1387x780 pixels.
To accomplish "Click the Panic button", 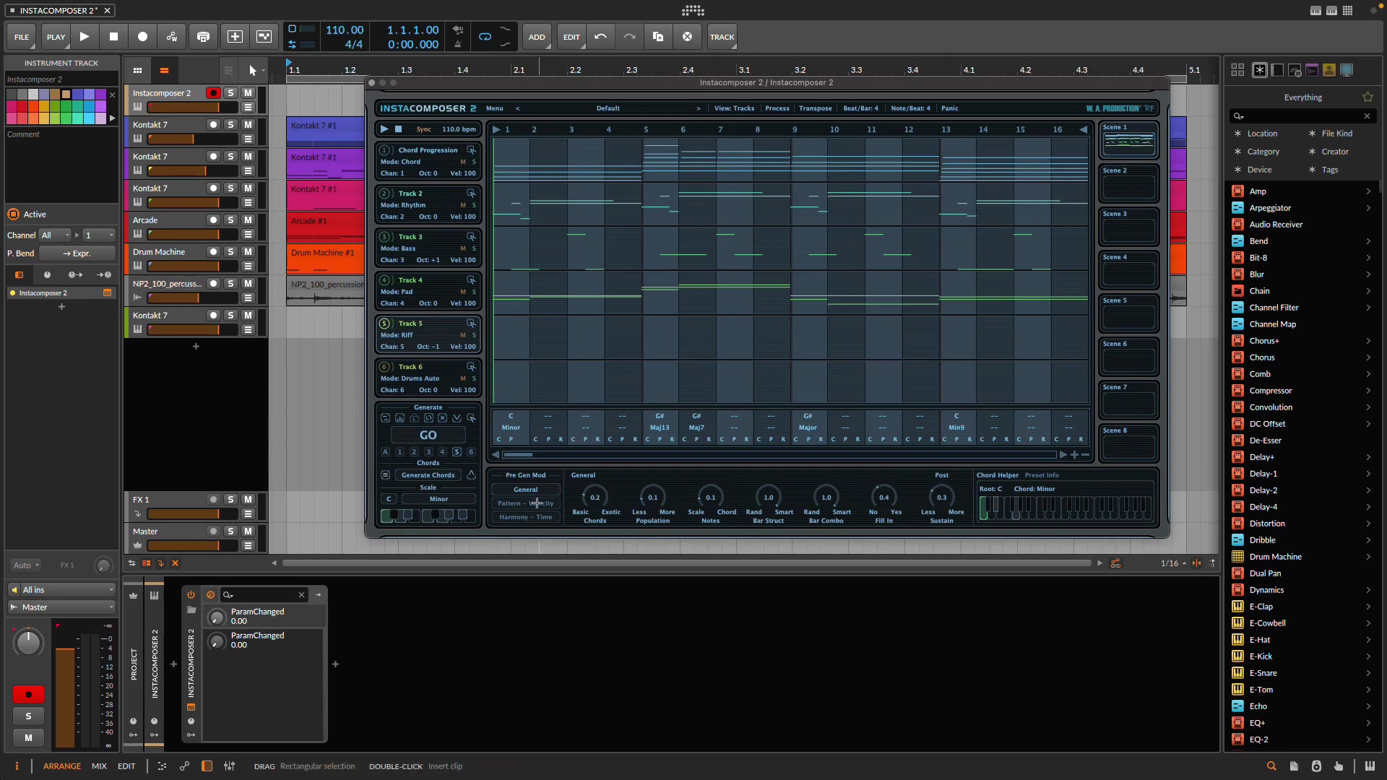I will tap(950, 108).
